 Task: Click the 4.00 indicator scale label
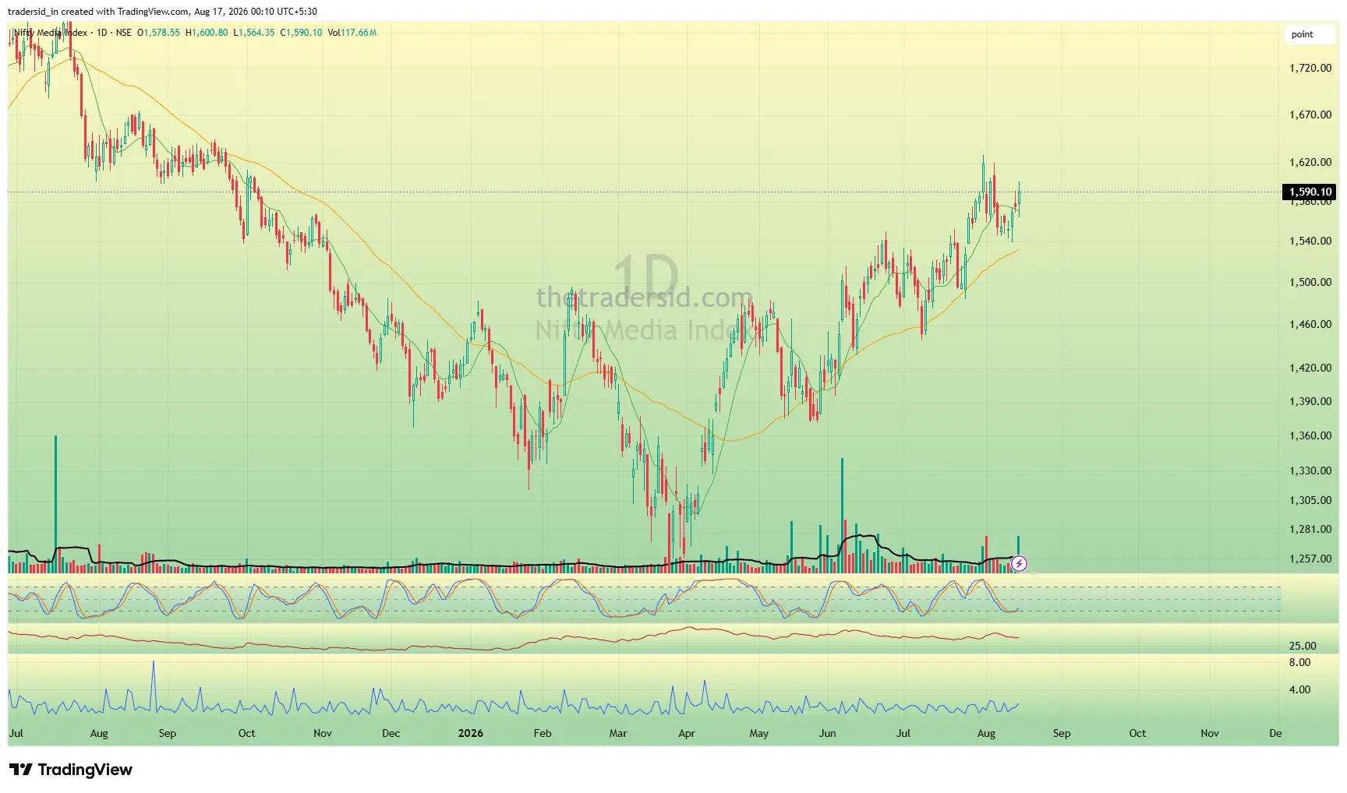point(1299,689)
